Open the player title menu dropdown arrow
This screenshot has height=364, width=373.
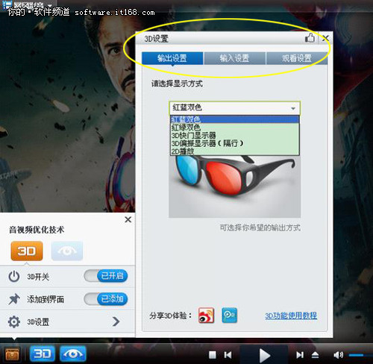(50, 5)
